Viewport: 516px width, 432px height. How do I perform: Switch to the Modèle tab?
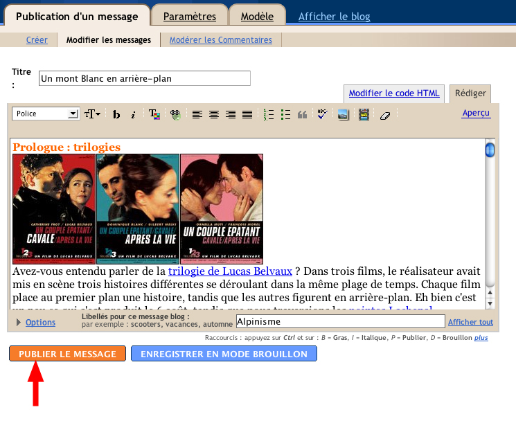coord(257,16)
